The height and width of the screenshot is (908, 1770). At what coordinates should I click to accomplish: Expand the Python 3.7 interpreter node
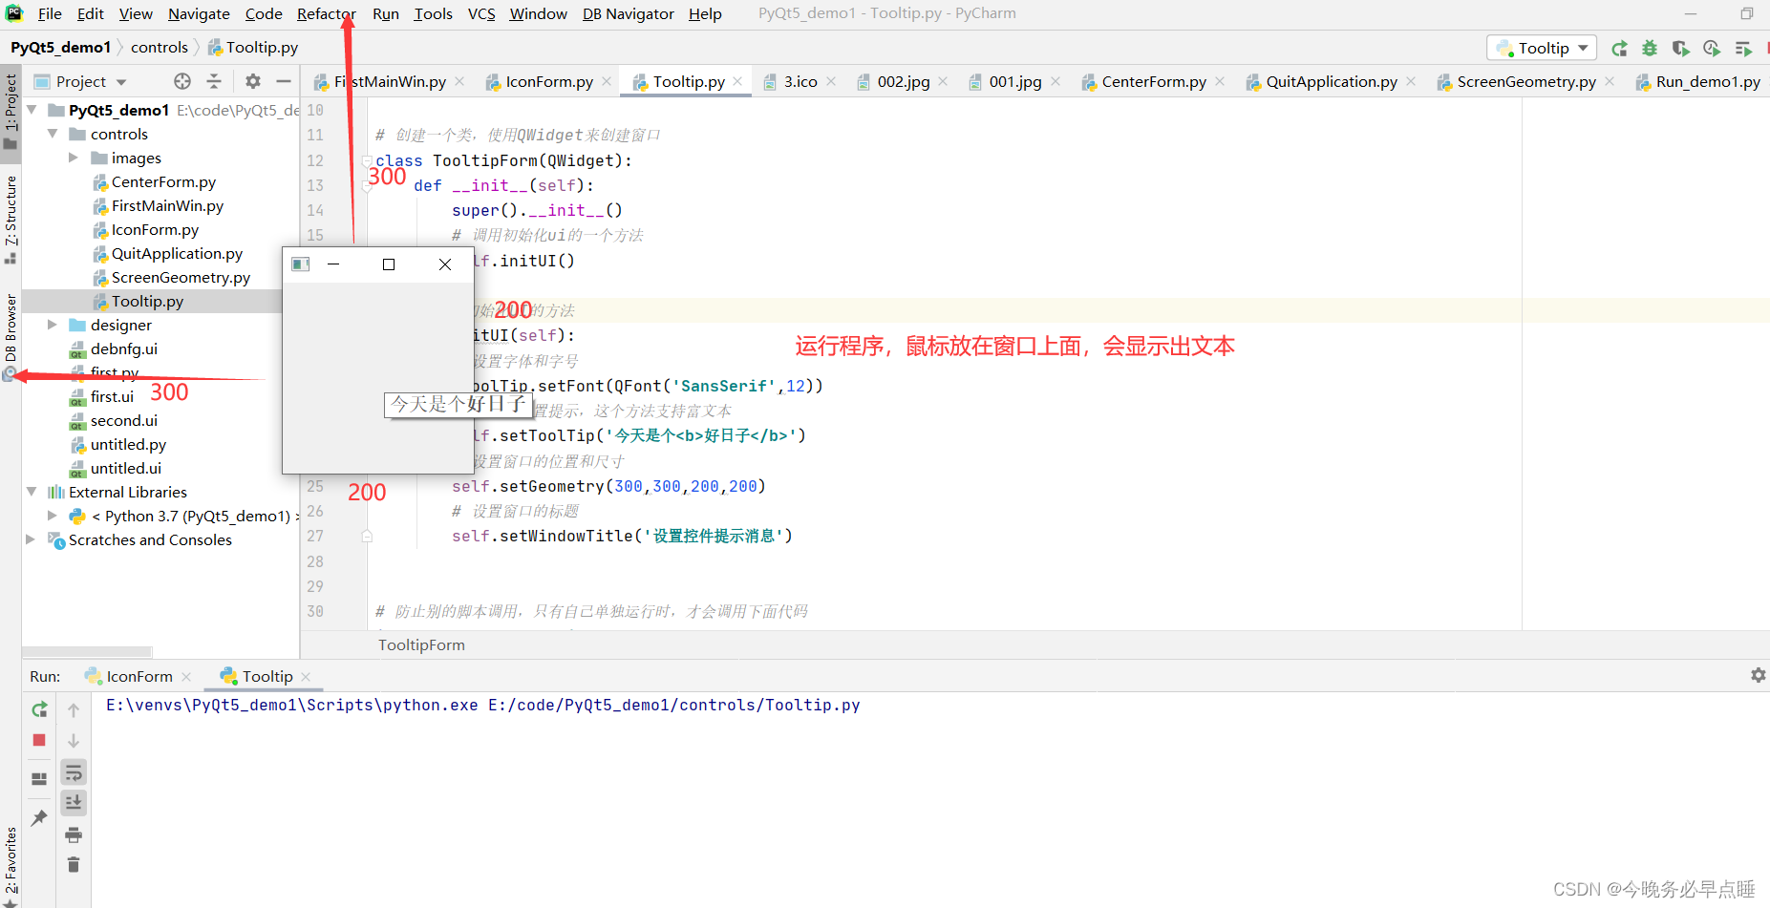53,516
